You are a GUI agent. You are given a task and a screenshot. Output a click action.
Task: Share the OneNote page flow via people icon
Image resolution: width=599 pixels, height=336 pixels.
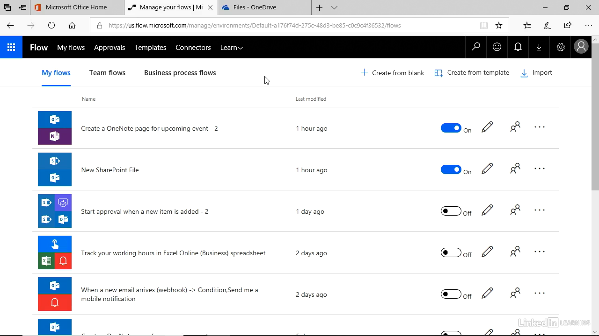[x=515, y=127]
